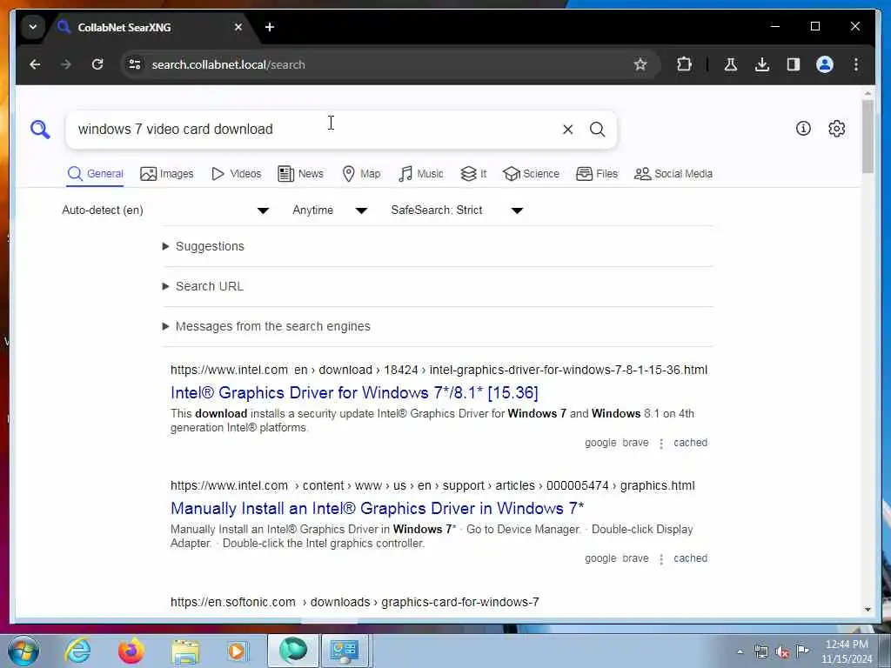
Task: Open more options dots for first Intel result
Action: [x=661, y=444]
